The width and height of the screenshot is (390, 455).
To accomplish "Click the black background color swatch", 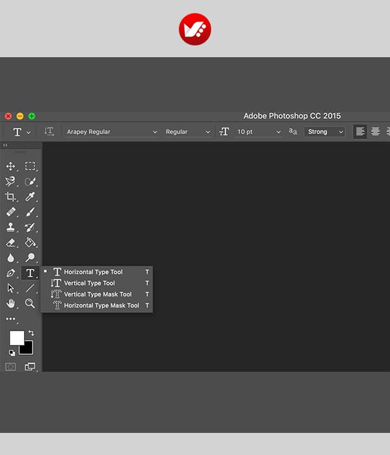I will [28, 350].
